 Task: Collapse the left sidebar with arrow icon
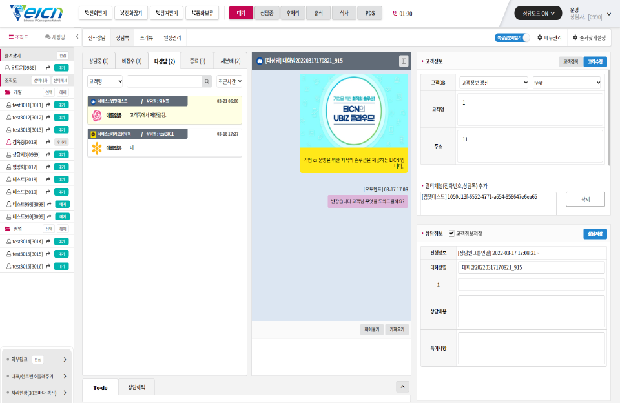coord(77,37)
